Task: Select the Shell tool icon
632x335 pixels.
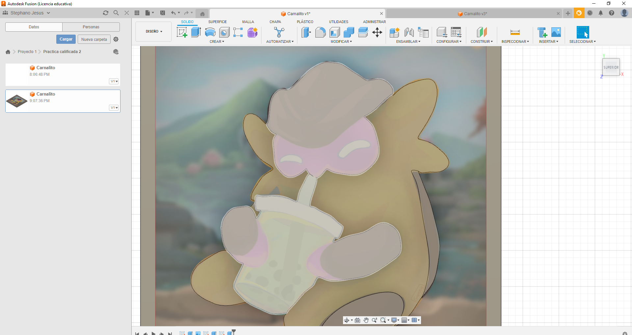Action: pos(335,32)
